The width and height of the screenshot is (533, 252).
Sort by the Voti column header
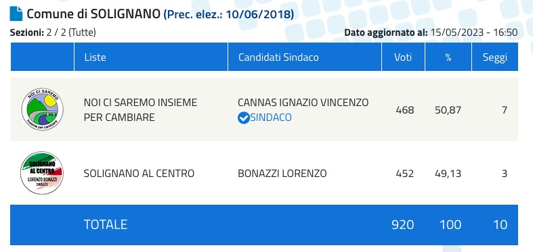point(403,57)
